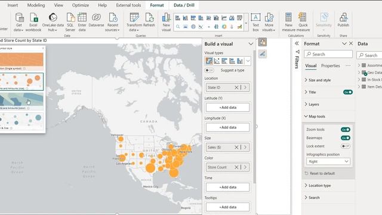Expand the Geo Data table

(x=359, y=72)
